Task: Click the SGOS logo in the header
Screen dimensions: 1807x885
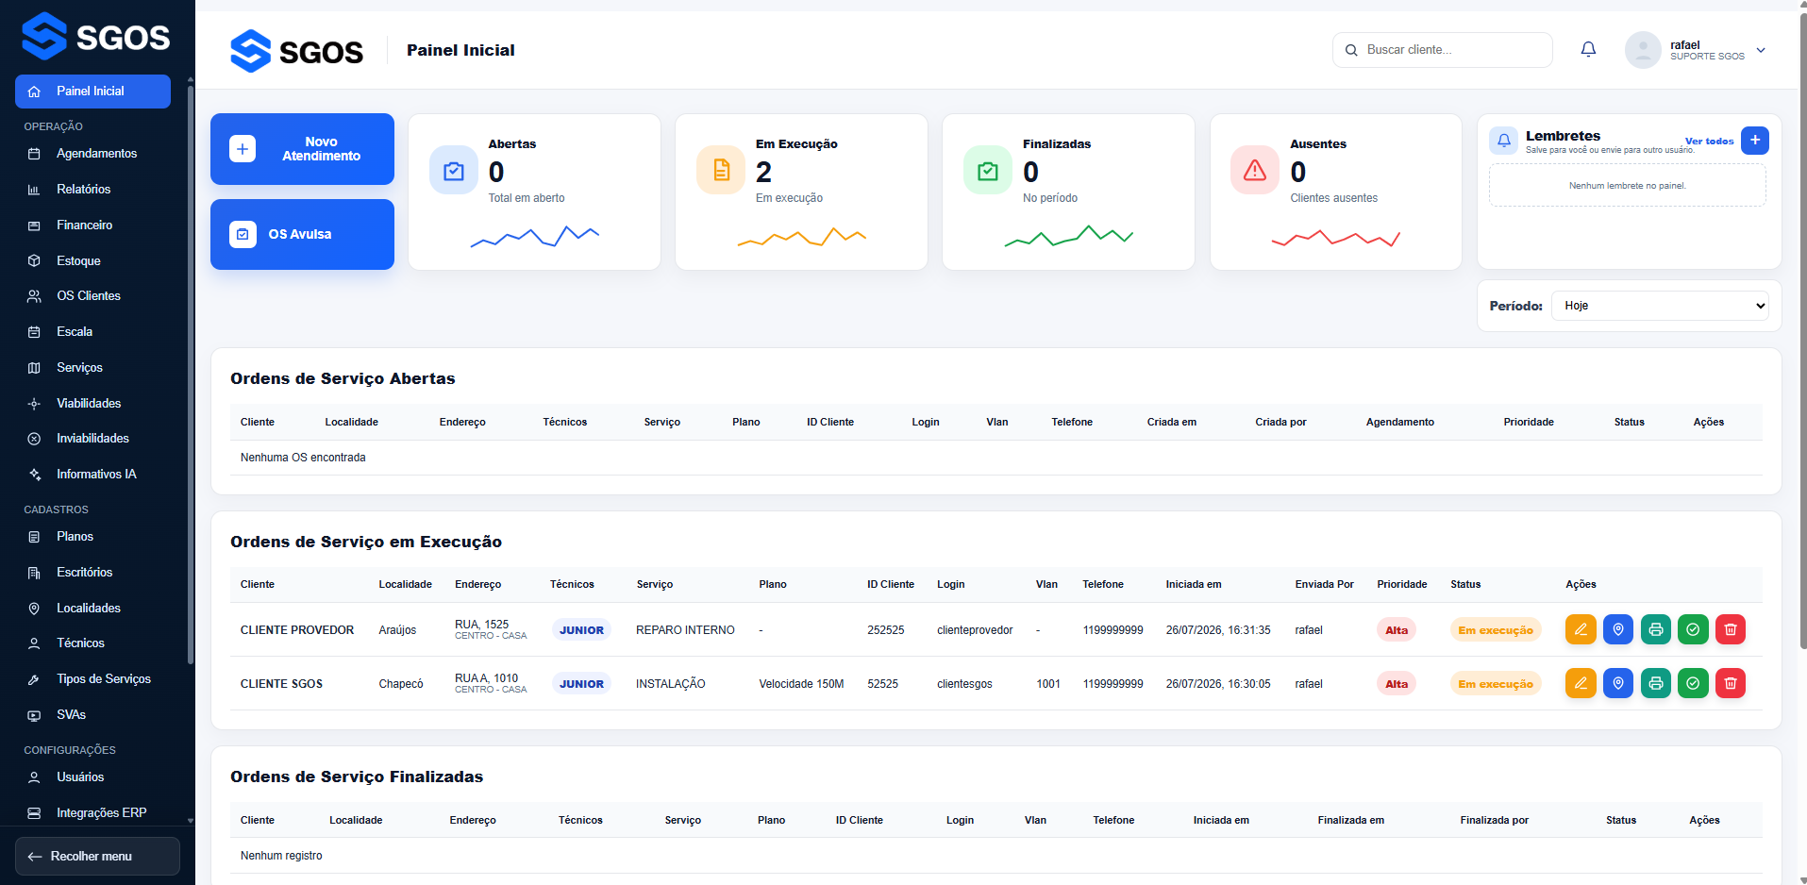Action: pyautogui.click(x=297, y=51)
